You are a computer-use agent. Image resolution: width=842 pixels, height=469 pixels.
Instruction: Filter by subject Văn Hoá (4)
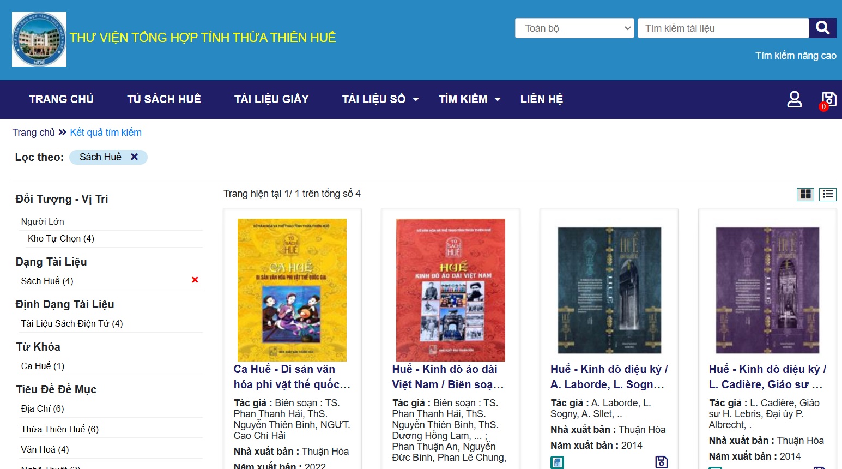coord(45,449)
